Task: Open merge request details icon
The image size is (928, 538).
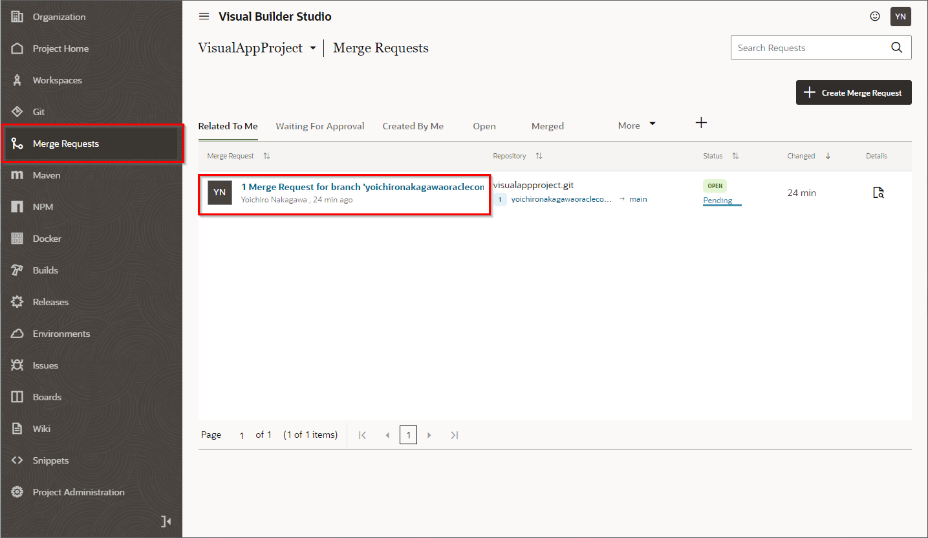Action: point(878,193)
